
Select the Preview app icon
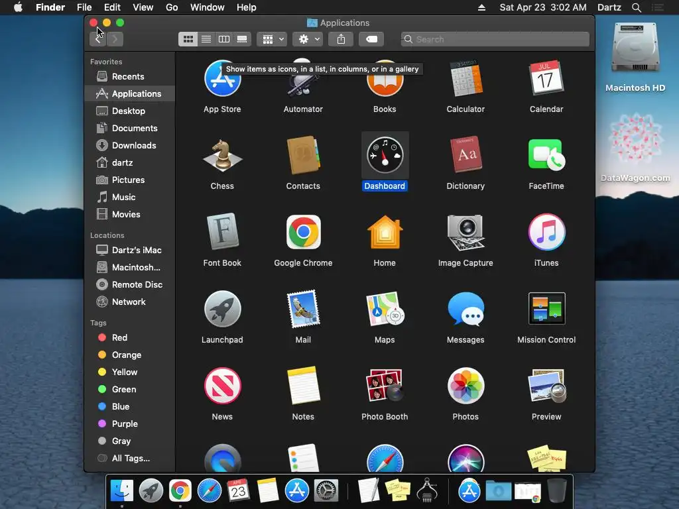(x=546, y=386)
